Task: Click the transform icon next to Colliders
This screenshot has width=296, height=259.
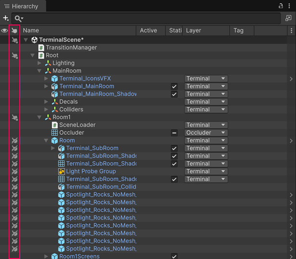Action: click(54, 109)
